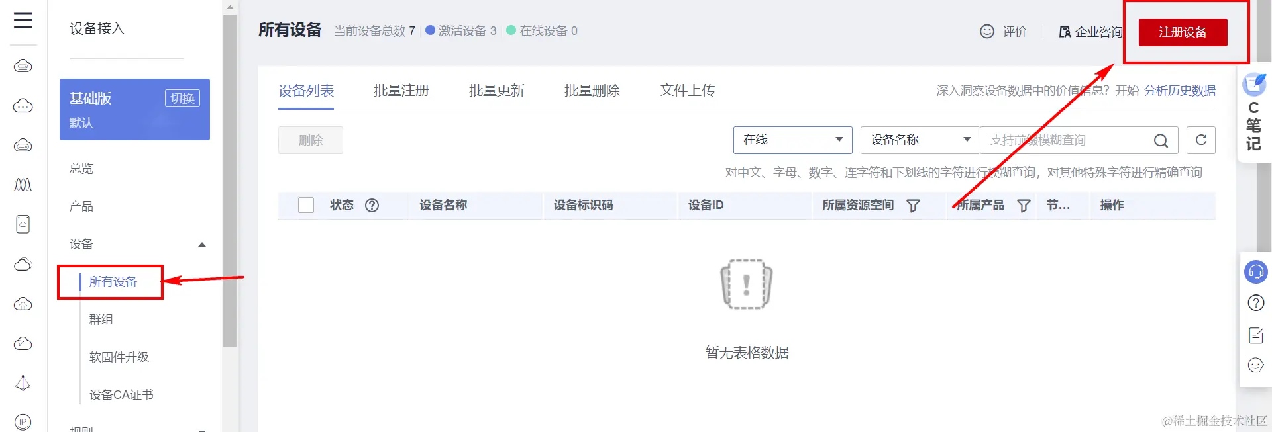Open the 设备名称 search type dropdown

(x=920, y=140)
